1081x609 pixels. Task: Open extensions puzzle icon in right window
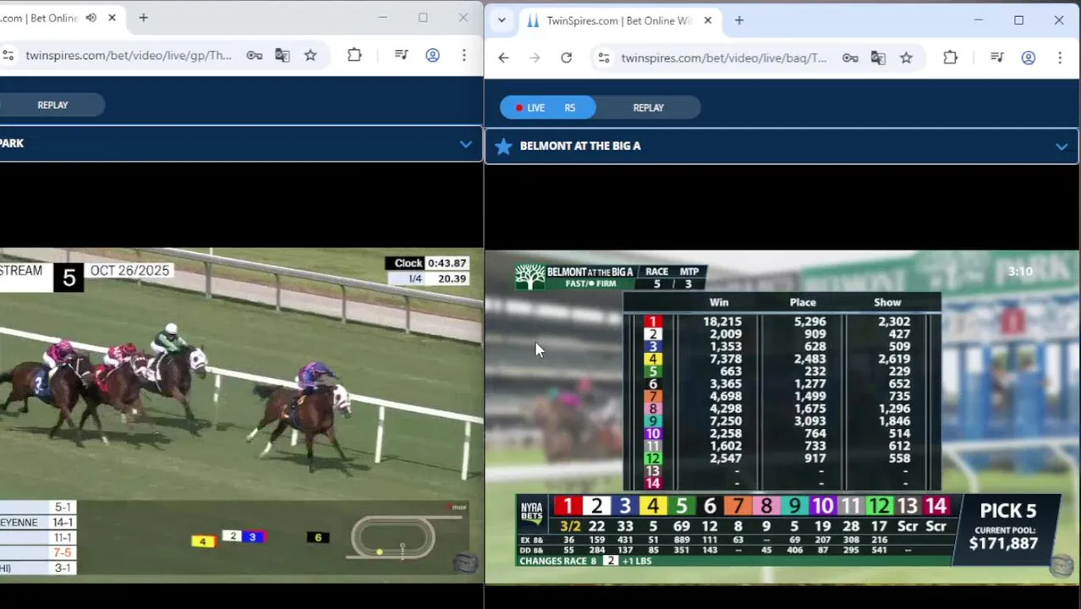click(x=950, y=58)
